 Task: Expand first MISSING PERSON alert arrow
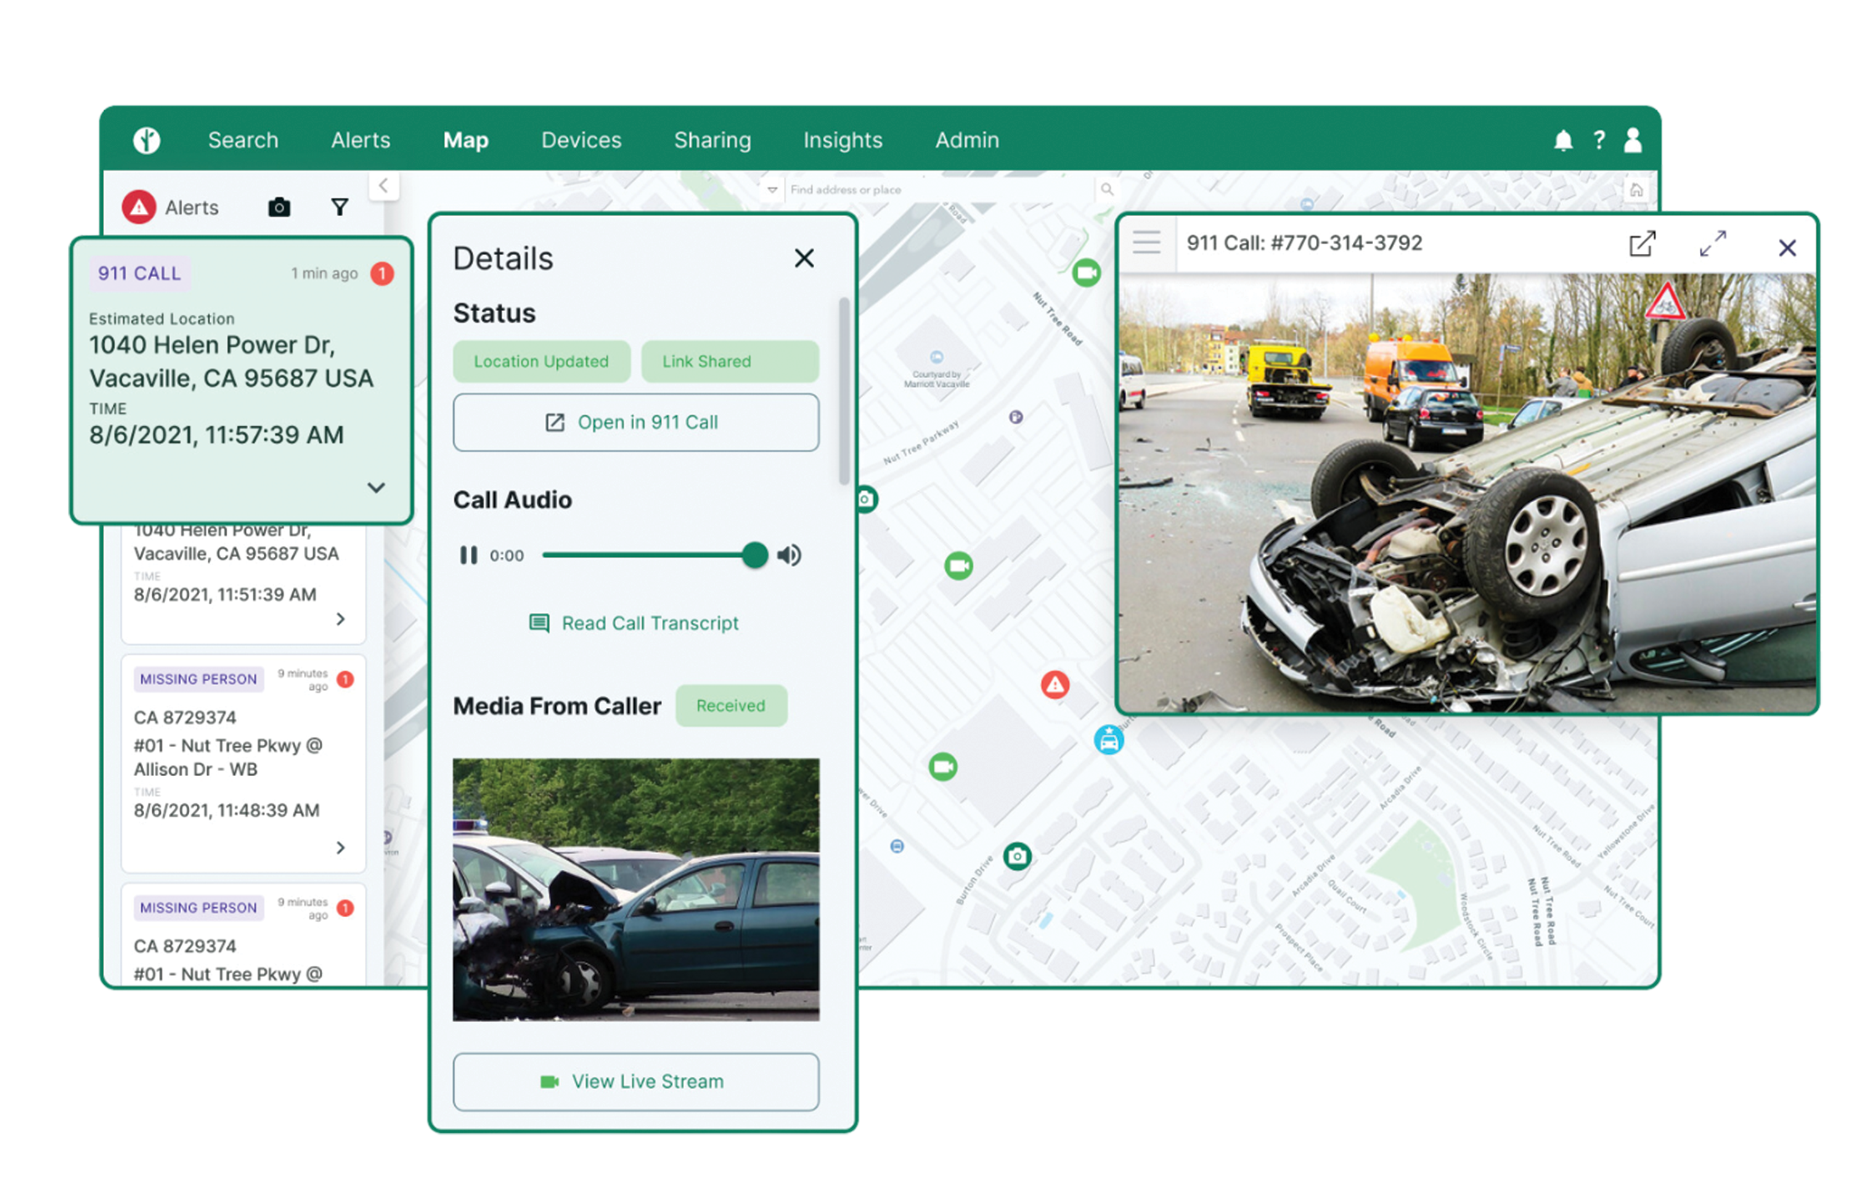pyautogui.click(x=340, y=847)
